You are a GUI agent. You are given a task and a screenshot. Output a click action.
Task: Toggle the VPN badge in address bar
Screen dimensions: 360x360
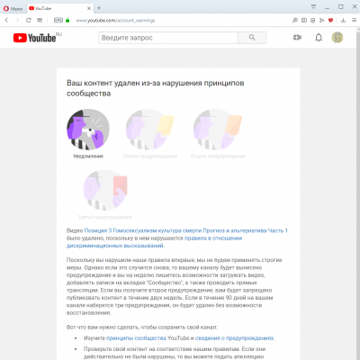tap(58, 20)
